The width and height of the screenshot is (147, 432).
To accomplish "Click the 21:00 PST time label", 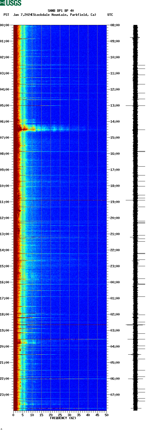I will pyautogui.click(x=5, y=363).
